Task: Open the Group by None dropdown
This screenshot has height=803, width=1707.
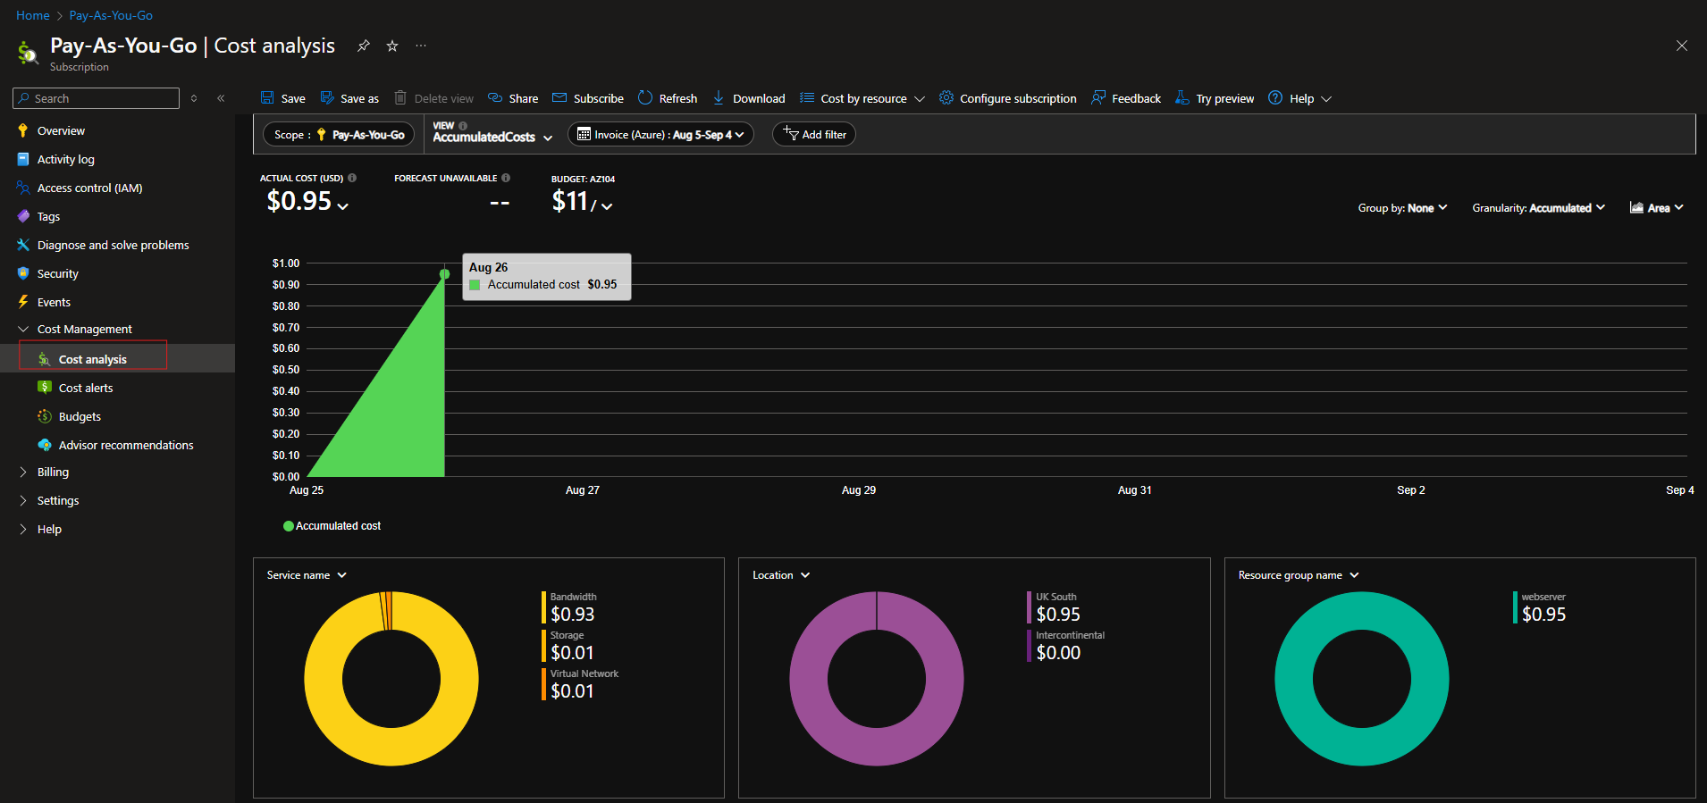Action: click(1402, 208)
